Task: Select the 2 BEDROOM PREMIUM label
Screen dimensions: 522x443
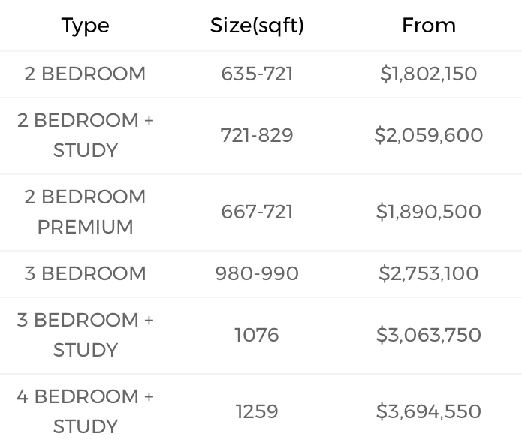Action: click(85, 212)
